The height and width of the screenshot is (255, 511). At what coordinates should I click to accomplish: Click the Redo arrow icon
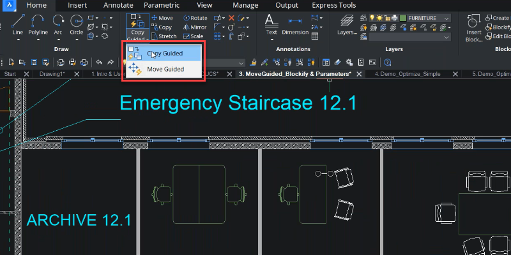click(111, 62)
